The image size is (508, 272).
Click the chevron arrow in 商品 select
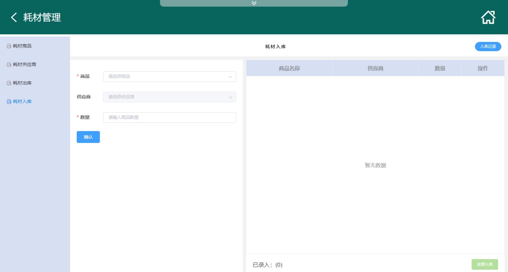(x=230, y=77)
